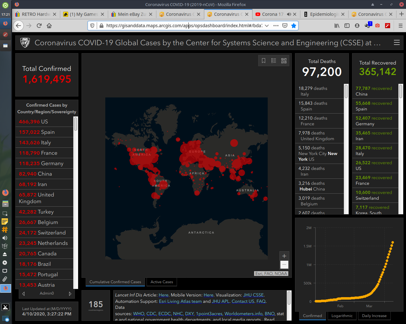Viewport: 406px width, 324px height.
Task: Click the deaths list scrollbar
Action: [x=346, y=91]
